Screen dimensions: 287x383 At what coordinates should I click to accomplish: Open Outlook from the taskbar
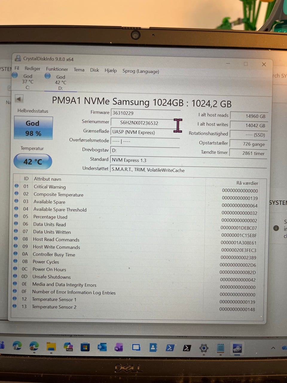pos(102,347)
